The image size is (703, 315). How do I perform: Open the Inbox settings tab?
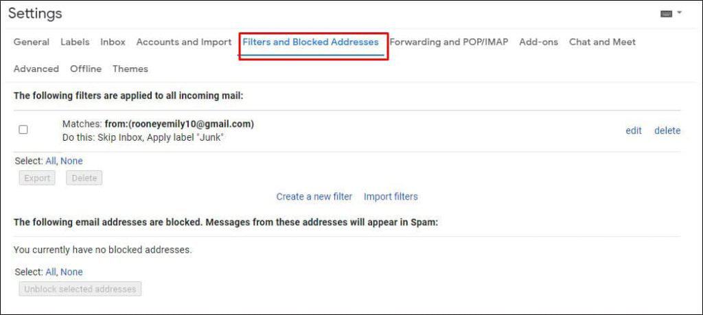113,42
